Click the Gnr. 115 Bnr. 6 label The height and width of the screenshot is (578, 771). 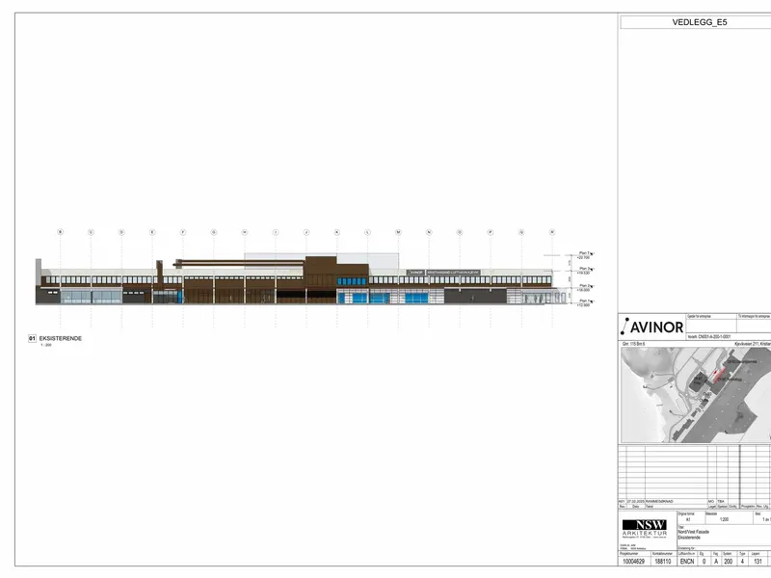pos(633,344)
